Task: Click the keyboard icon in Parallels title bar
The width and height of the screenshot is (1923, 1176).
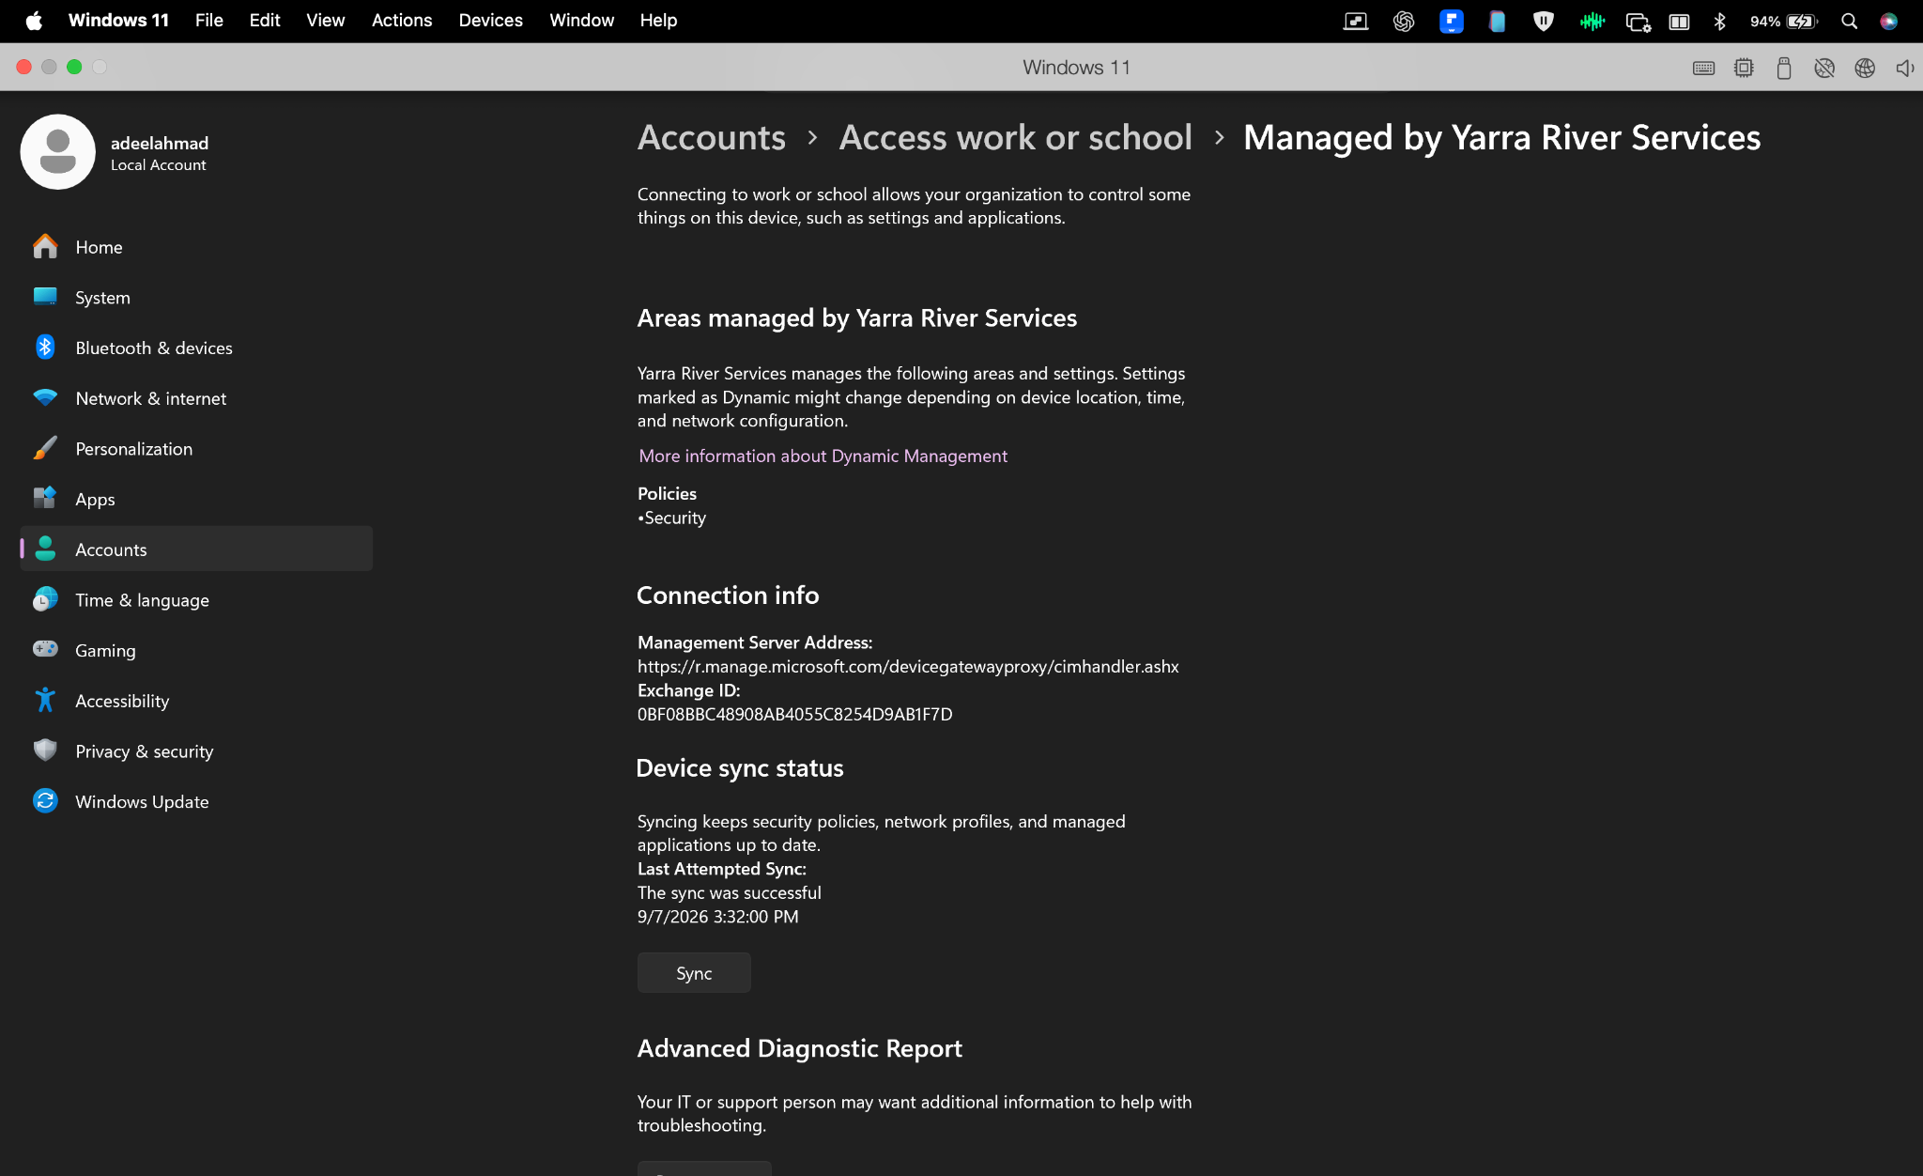Action: (x=1703, y=68)
